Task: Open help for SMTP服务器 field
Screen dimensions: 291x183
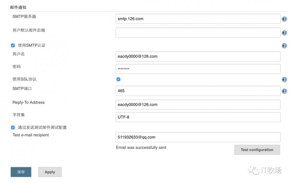Action: click(x=284, y=19)
